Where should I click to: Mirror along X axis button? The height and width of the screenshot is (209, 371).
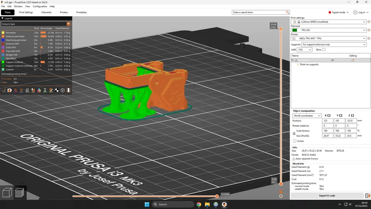329,116
